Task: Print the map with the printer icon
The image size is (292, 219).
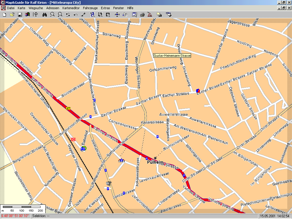Action: [142, 15]
